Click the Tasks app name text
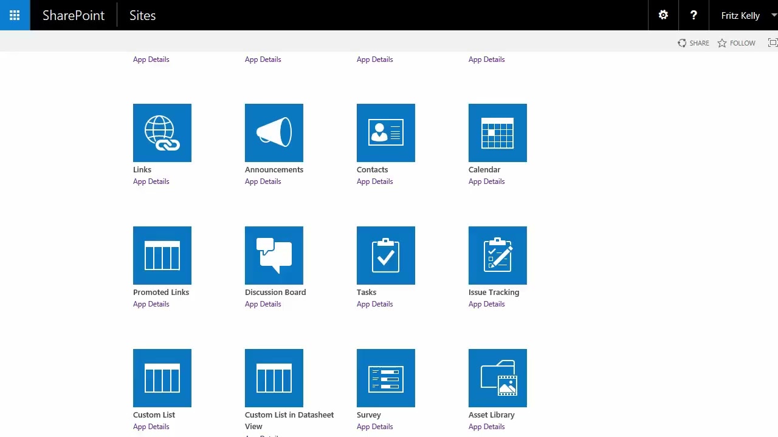This screenshot has width=778, height=437. point(367,293)
